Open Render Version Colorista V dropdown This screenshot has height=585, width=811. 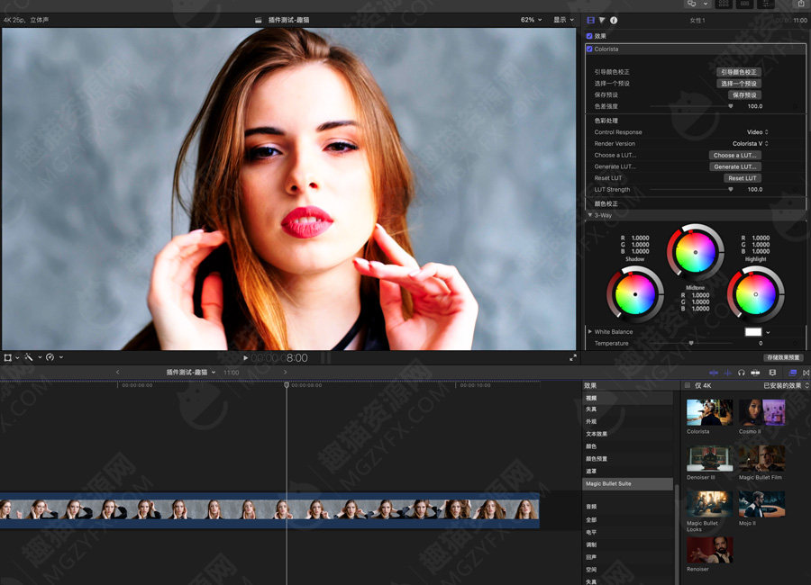(x=750, y=144)
